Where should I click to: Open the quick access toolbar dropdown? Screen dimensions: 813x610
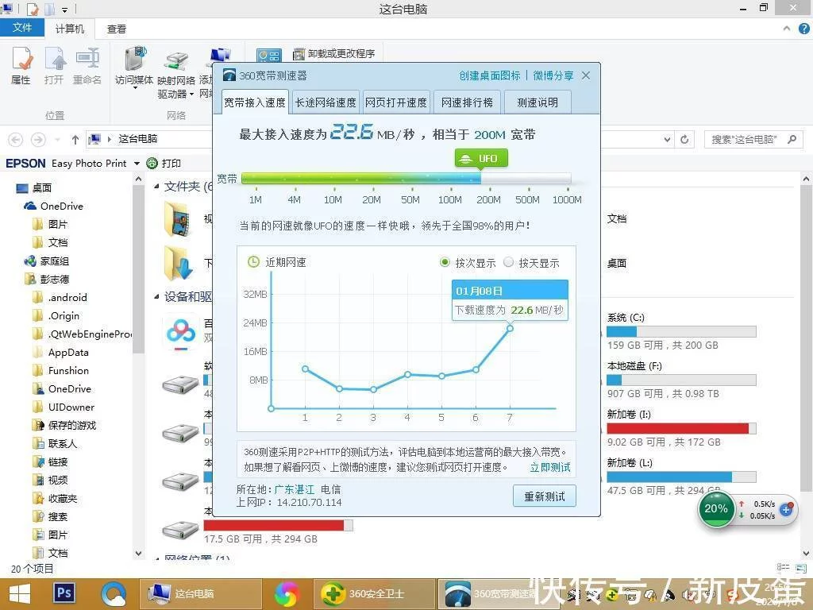point(65,10)
